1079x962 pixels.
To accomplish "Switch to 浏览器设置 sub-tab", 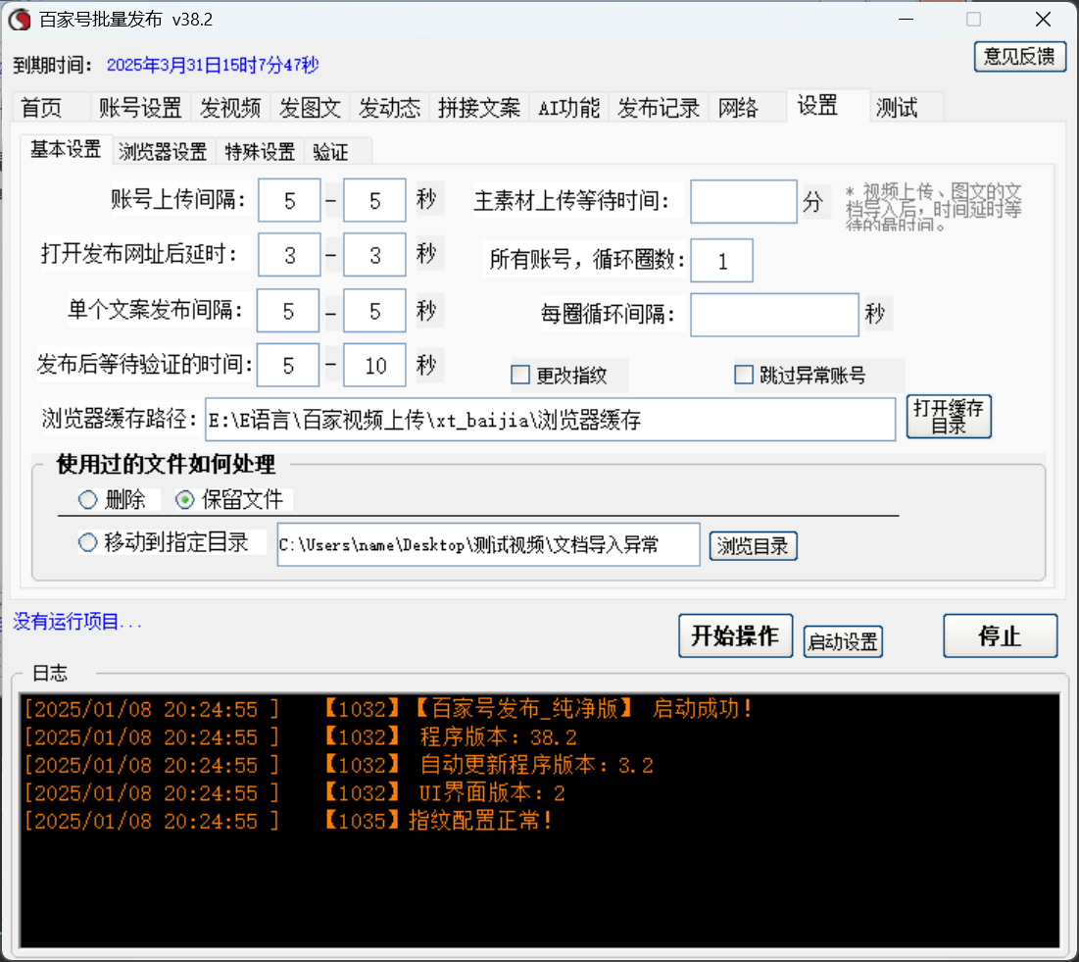I will (163, 151).
